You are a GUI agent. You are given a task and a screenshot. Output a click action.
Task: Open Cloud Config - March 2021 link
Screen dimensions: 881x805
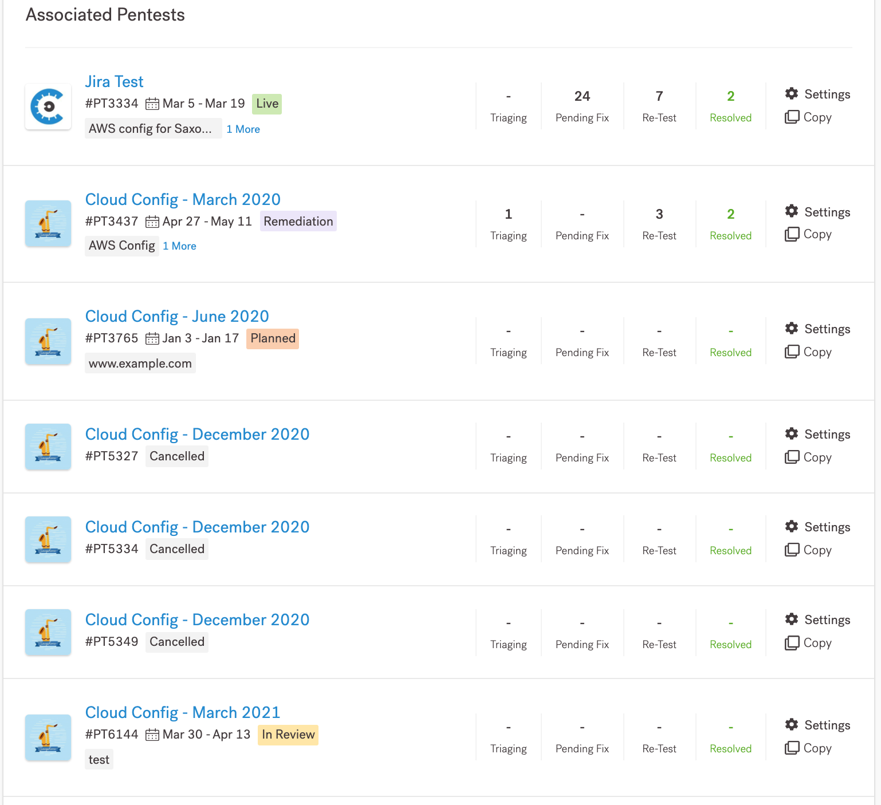(x=182, y=713)
